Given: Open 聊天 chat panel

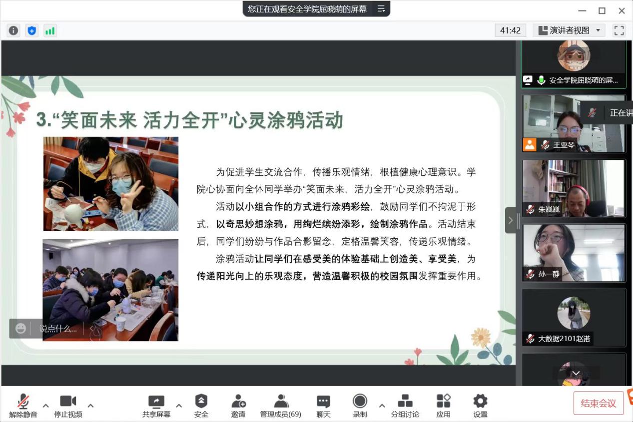Looking at the screenshot, I should (x=323, y=406).
